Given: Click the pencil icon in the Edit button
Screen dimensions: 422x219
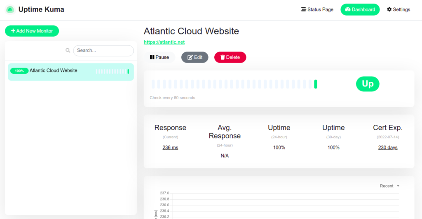Looking at the screenshot, I should tap(190, 57).
